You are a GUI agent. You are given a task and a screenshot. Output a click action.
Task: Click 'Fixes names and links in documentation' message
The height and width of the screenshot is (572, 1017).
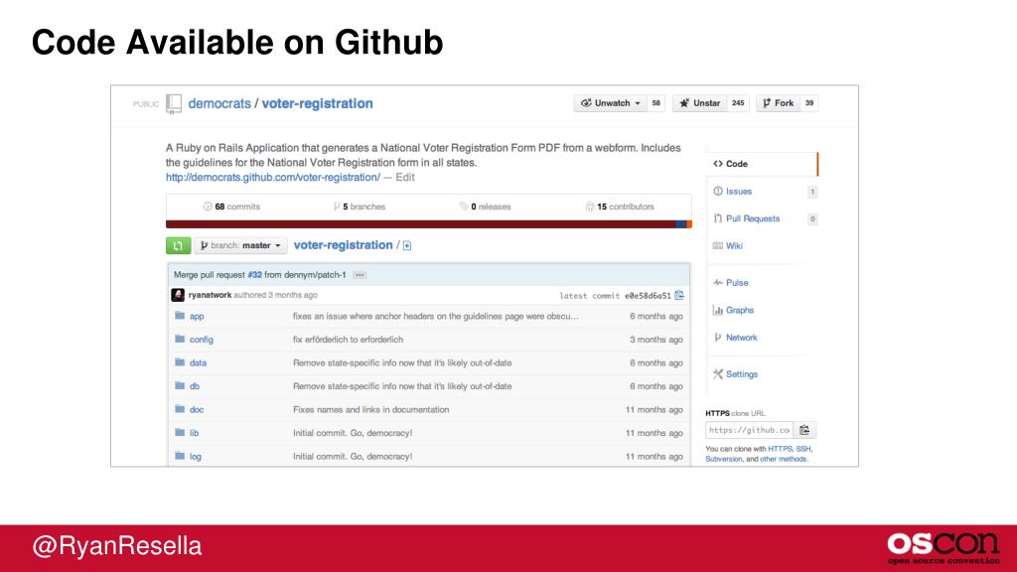(371, 409)
